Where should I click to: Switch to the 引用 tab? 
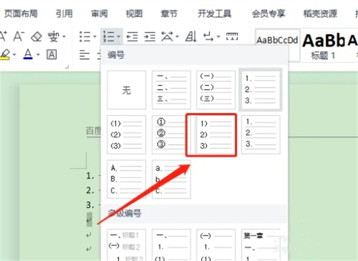tap(64, 14)
